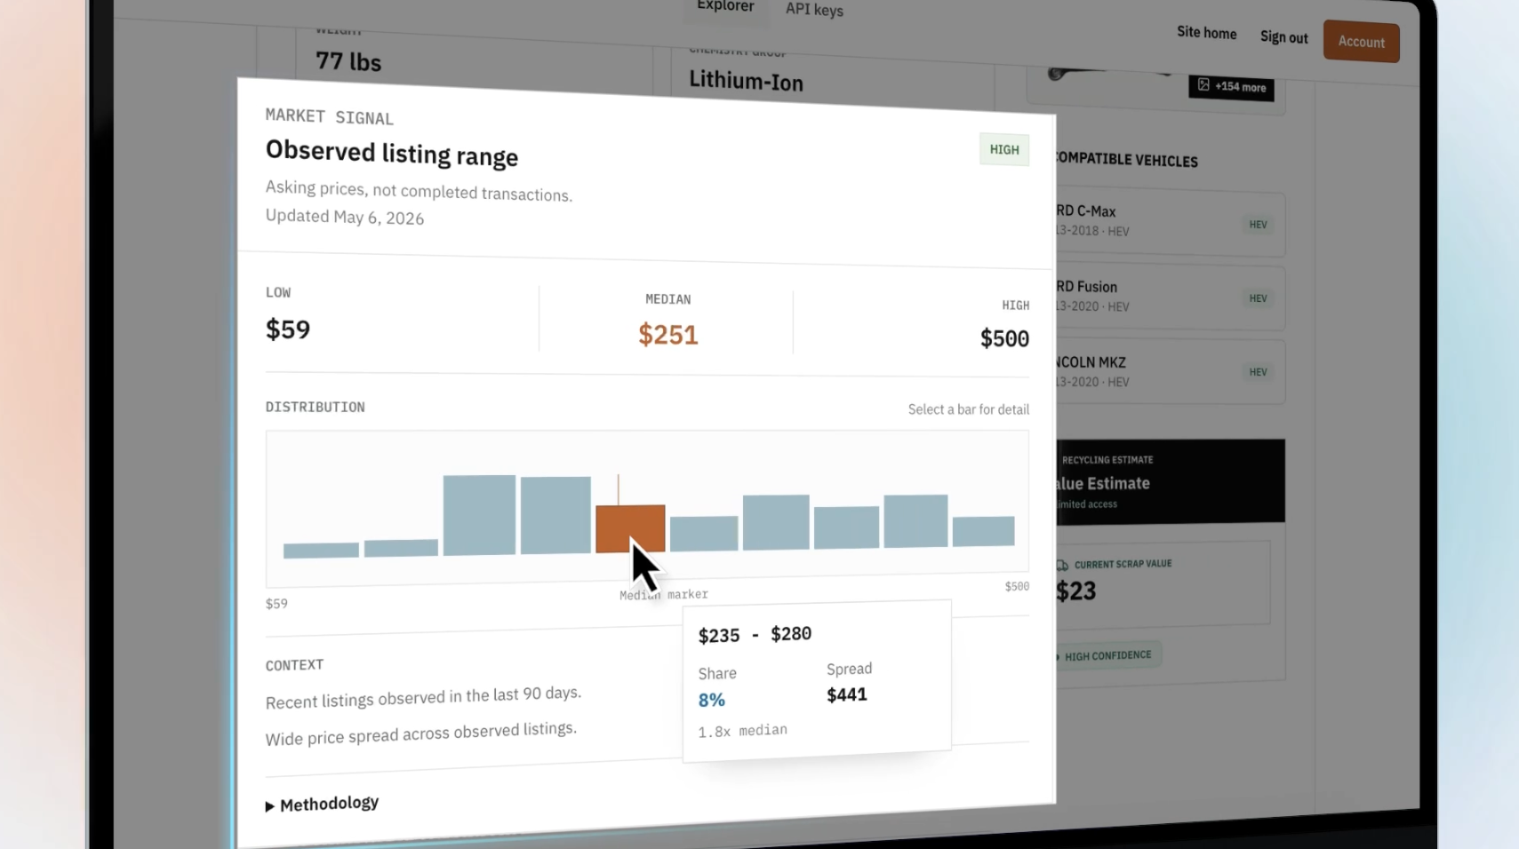Open the Account button
The width and height of the screenshot is (1519, 849).
tap(1361, 42)
